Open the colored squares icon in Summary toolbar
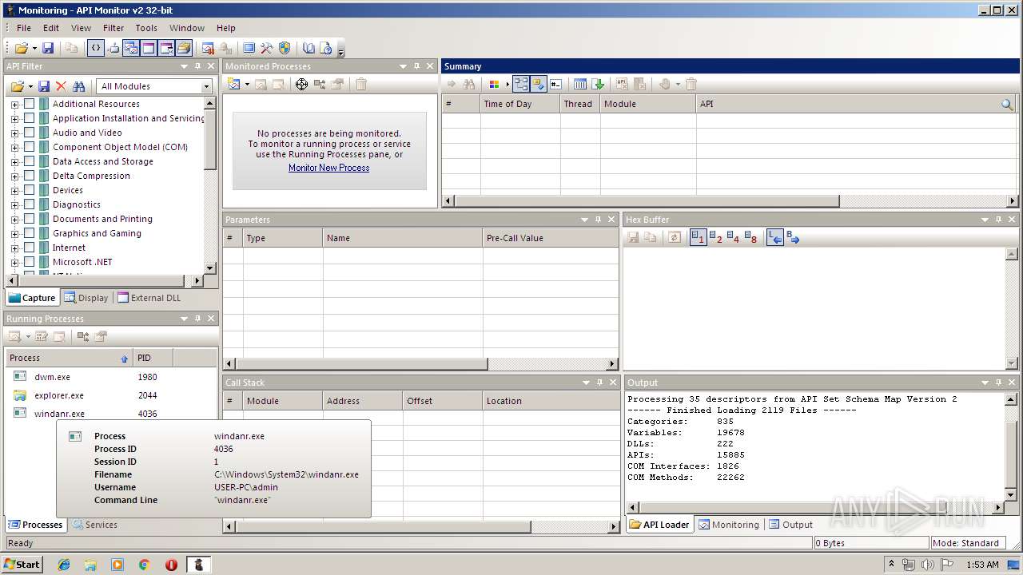Screen dimensions: 1023x575 point(494,84)
